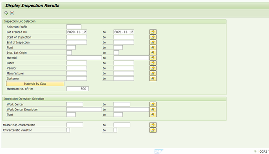This screenshot has width=269, height=154.
Task: Click the Get Variant icon in toolbar
Action: [x=12, y=13]
